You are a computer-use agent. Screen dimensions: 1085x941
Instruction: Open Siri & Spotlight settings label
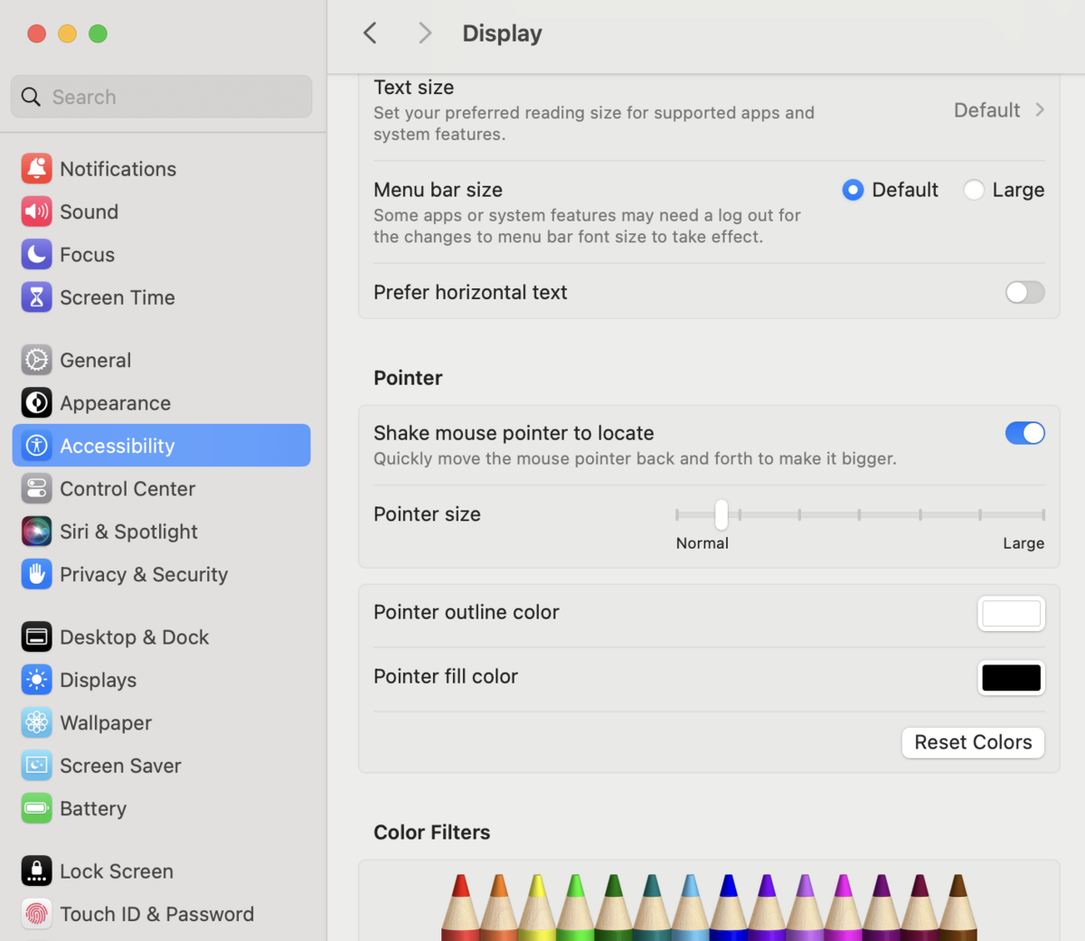(129, 532)
